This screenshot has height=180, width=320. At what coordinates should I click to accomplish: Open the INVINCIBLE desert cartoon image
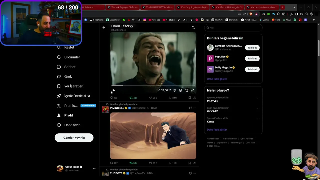(153, 136)
